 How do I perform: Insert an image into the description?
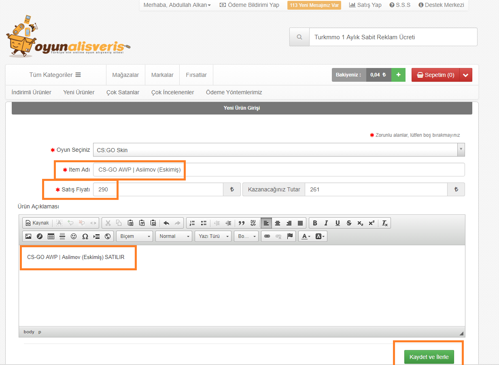28,236
